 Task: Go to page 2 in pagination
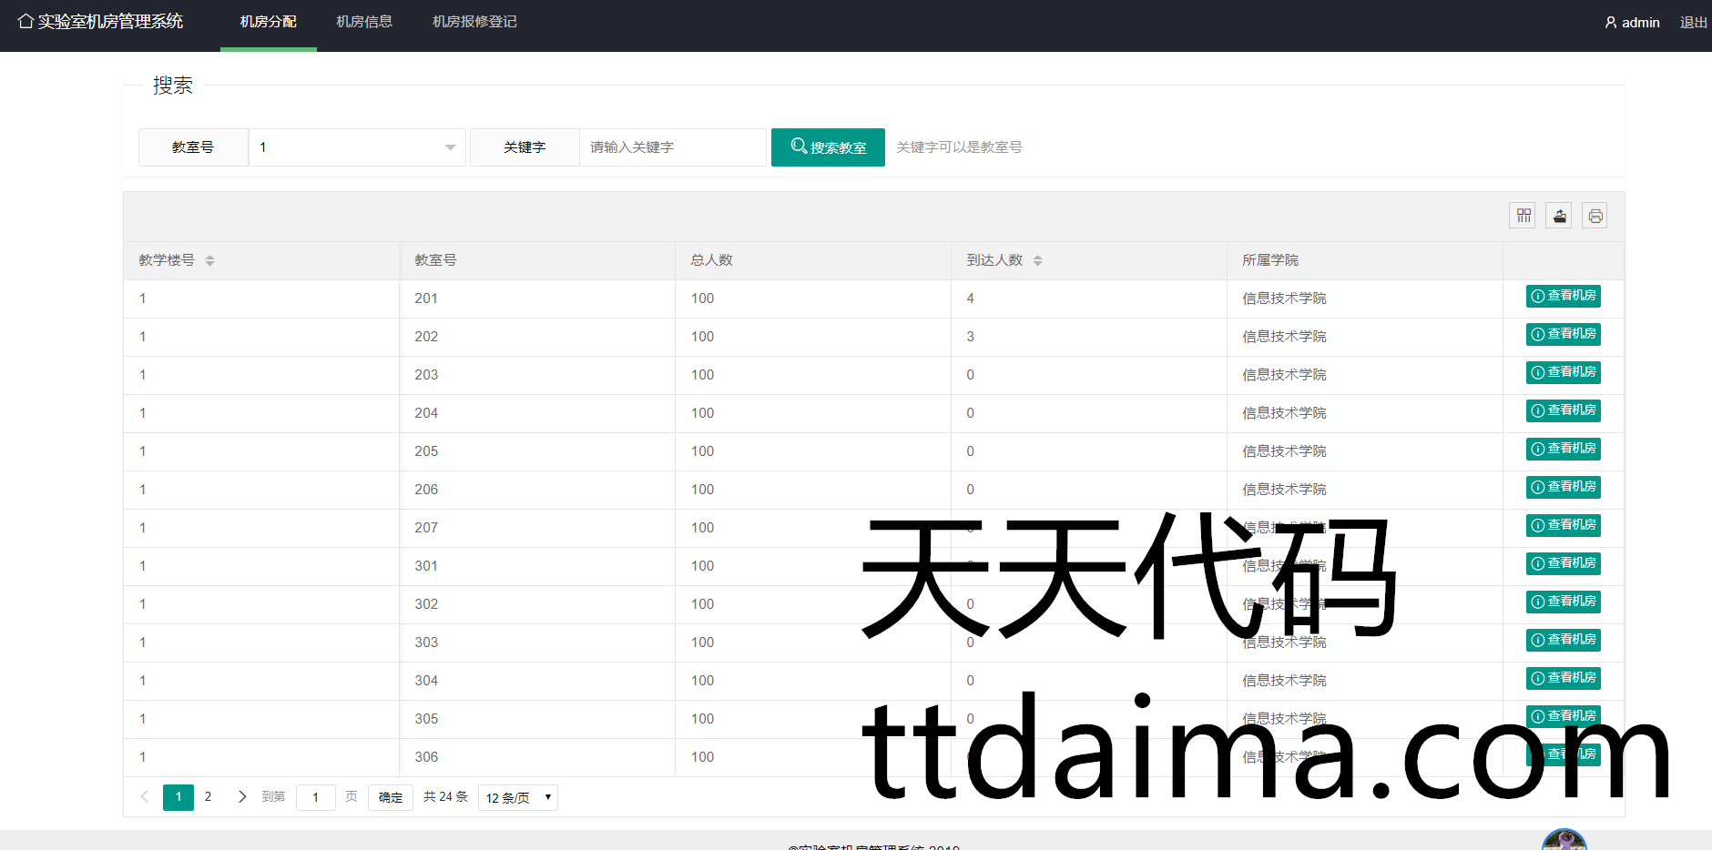(x=208, y=796)
